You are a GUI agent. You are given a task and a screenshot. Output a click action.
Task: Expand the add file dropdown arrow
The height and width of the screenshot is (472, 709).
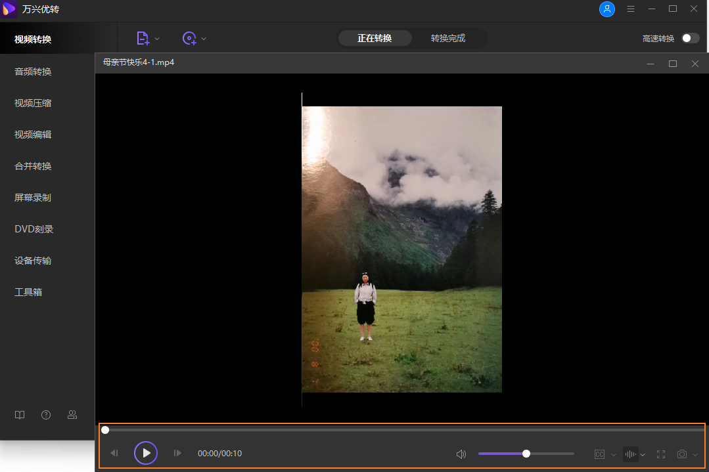click(157, 39)
